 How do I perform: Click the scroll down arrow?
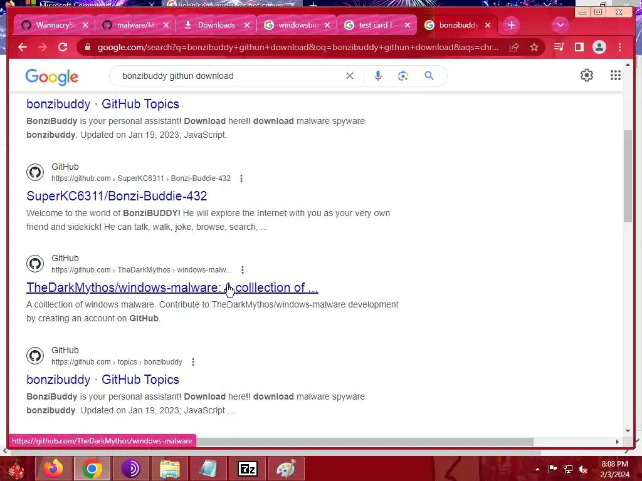(628, 430)
